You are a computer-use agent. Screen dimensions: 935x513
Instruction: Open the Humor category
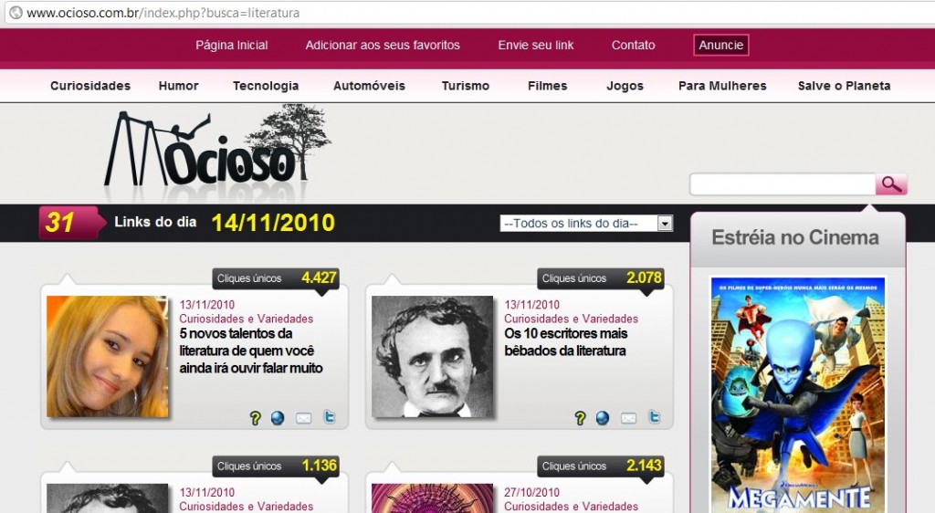(x=178, y=86)
